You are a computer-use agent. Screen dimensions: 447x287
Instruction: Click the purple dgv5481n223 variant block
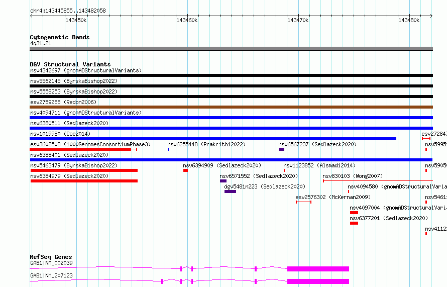coord(231,192)
